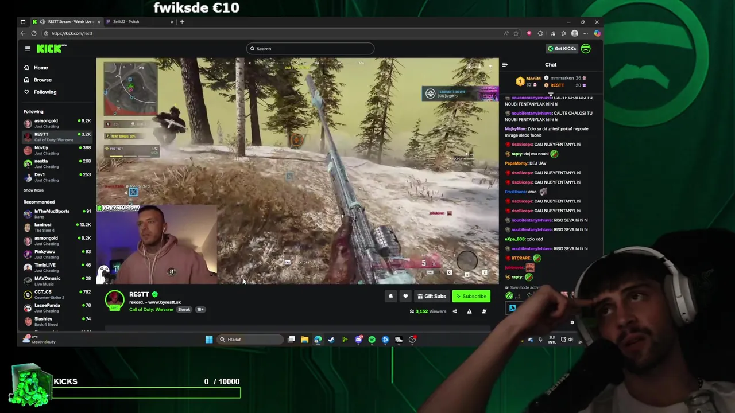Open a new browser tab
Viewport: 735px width, 413px height.
pos(182,21)
